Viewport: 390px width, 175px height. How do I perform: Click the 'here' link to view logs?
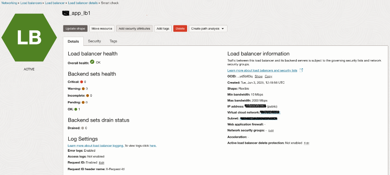tap(153, 146)
